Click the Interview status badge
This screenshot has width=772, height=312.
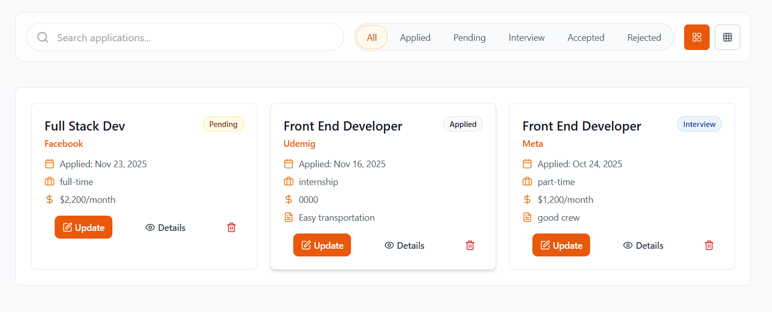pyautogui.click(x=699, y=124)
